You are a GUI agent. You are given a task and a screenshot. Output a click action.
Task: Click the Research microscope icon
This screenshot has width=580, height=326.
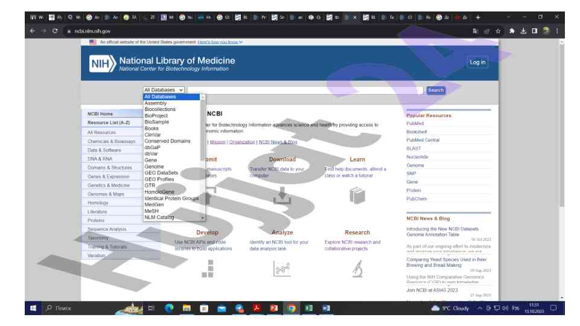[x=357, y=269]
